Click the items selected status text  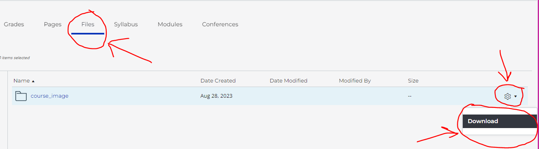click(15, 58)
